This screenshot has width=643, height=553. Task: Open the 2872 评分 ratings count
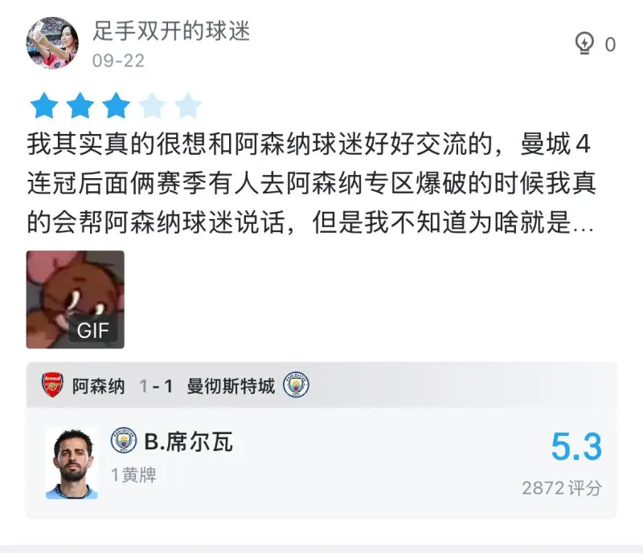[x=562, y=488]
